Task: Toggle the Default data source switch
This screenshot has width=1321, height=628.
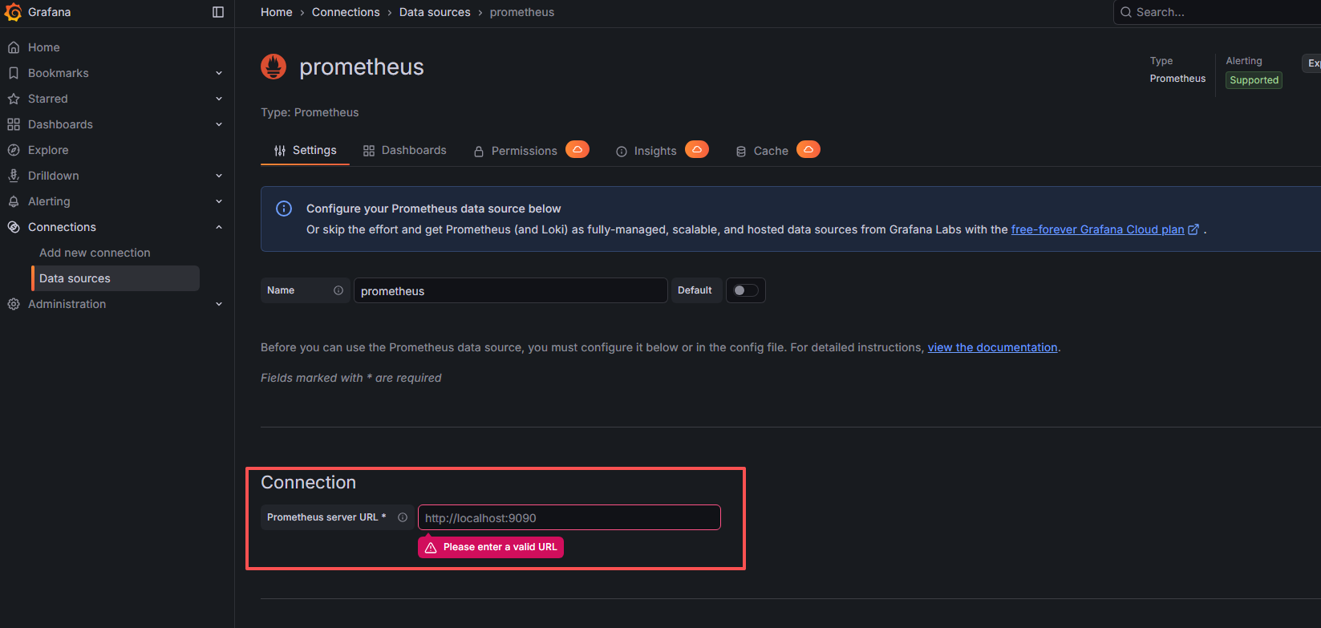Action: pyautogui.click(x=745, y=290)
